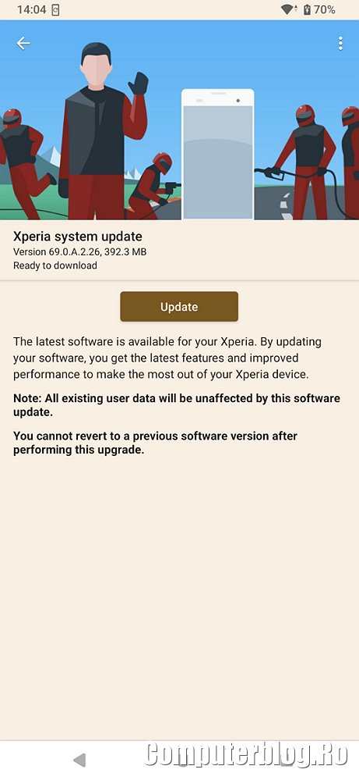Screen dimensions: 359x780
Task: Tap the running crew member on left
Action: (25, 163)
